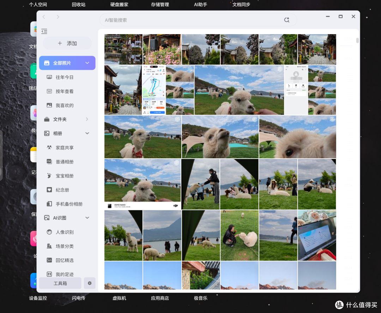Click the 我喜欢的 picture icon
The image size is (381, 313).
coord(49,105)
